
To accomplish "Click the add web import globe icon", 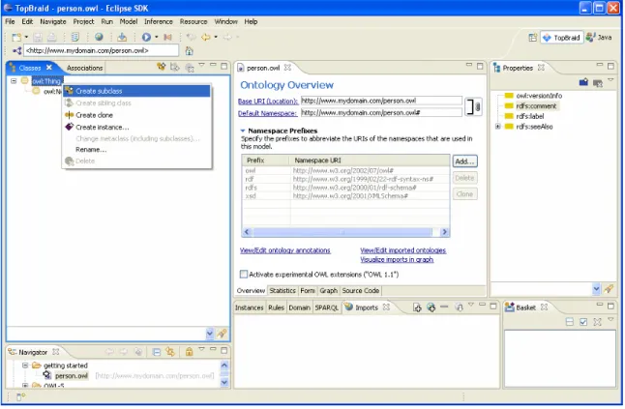I will [431, 307].
